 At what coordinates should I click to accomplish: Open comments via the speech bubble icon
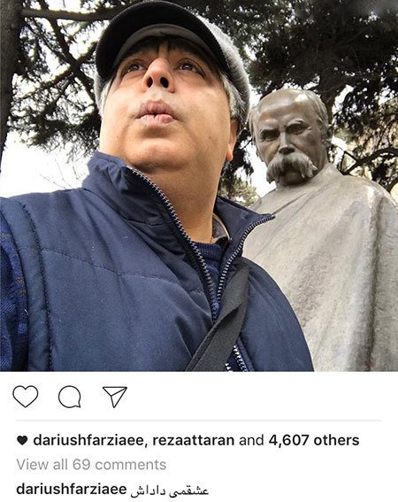(x=69, y=397)
